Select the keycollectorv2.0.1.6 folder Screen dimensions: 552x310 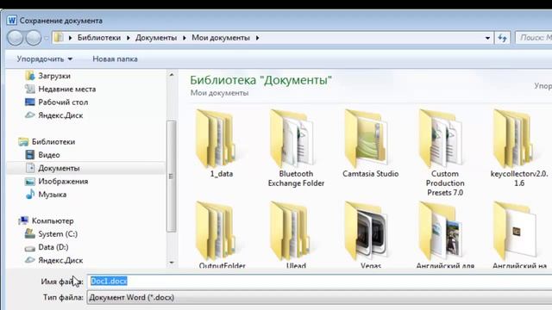point(519,148)
